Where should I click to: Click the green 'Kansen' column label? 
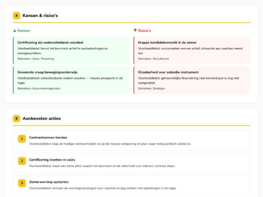point(24,30)
